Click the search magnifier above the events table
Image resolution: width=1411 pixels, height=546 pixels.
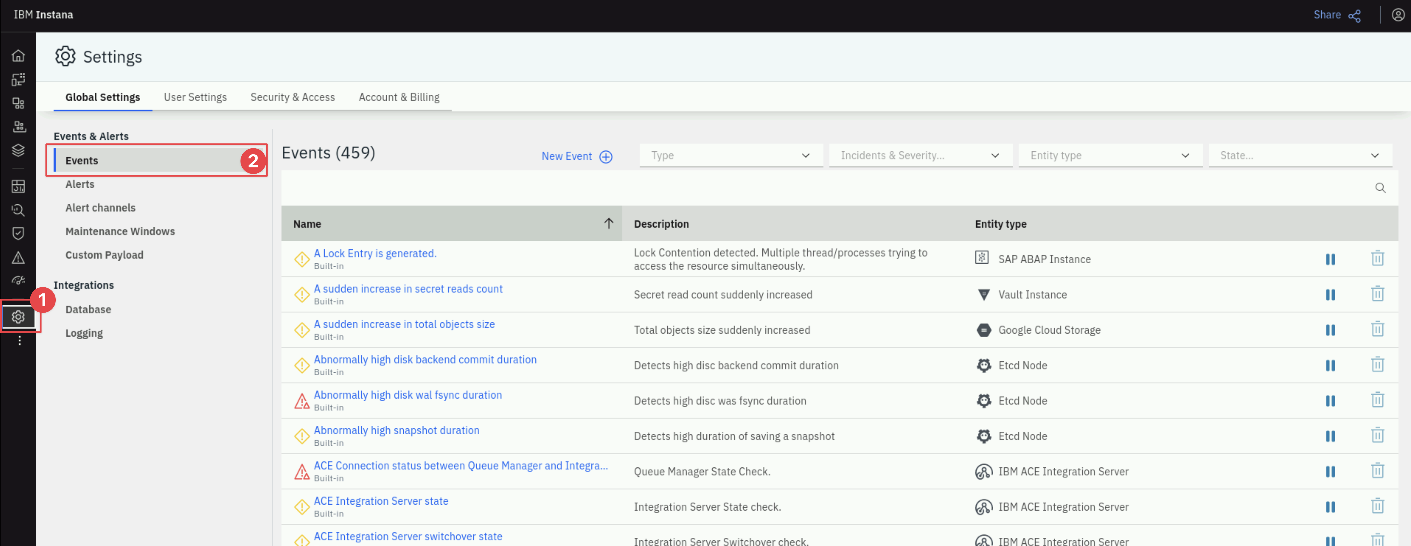[1380, 188]
